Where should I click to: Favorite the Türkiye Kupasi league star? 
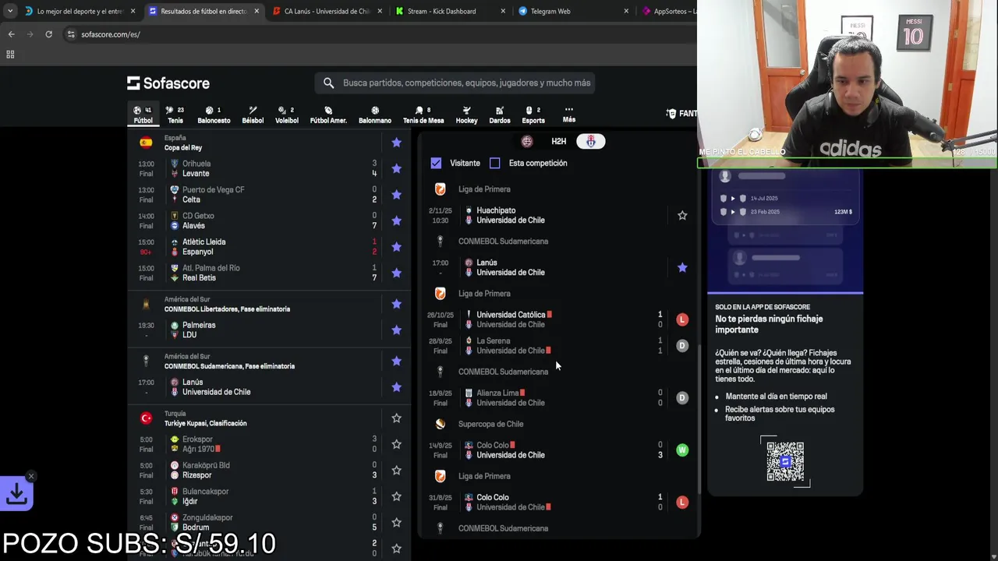pos(396,418)
